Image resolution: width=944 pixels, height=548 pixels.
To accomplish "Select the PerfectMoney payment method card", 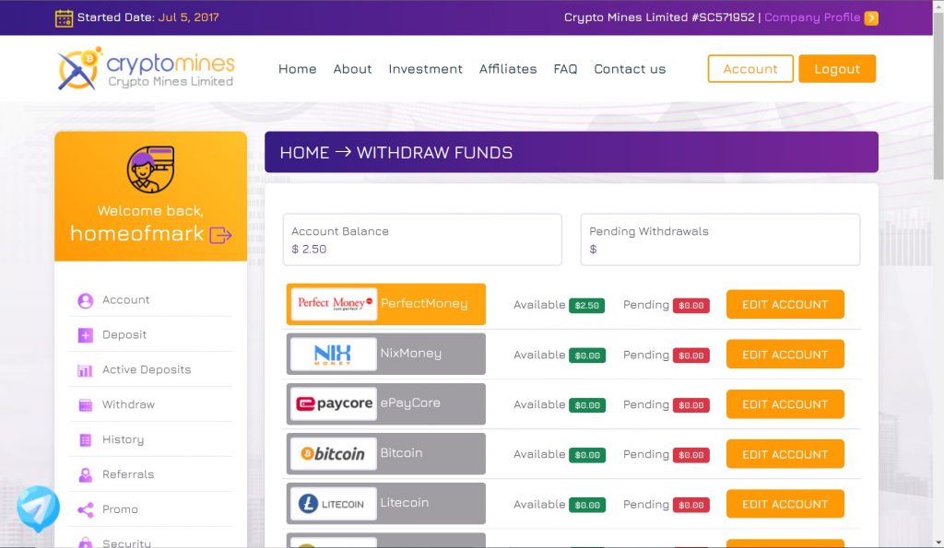I will coord(385,304).
